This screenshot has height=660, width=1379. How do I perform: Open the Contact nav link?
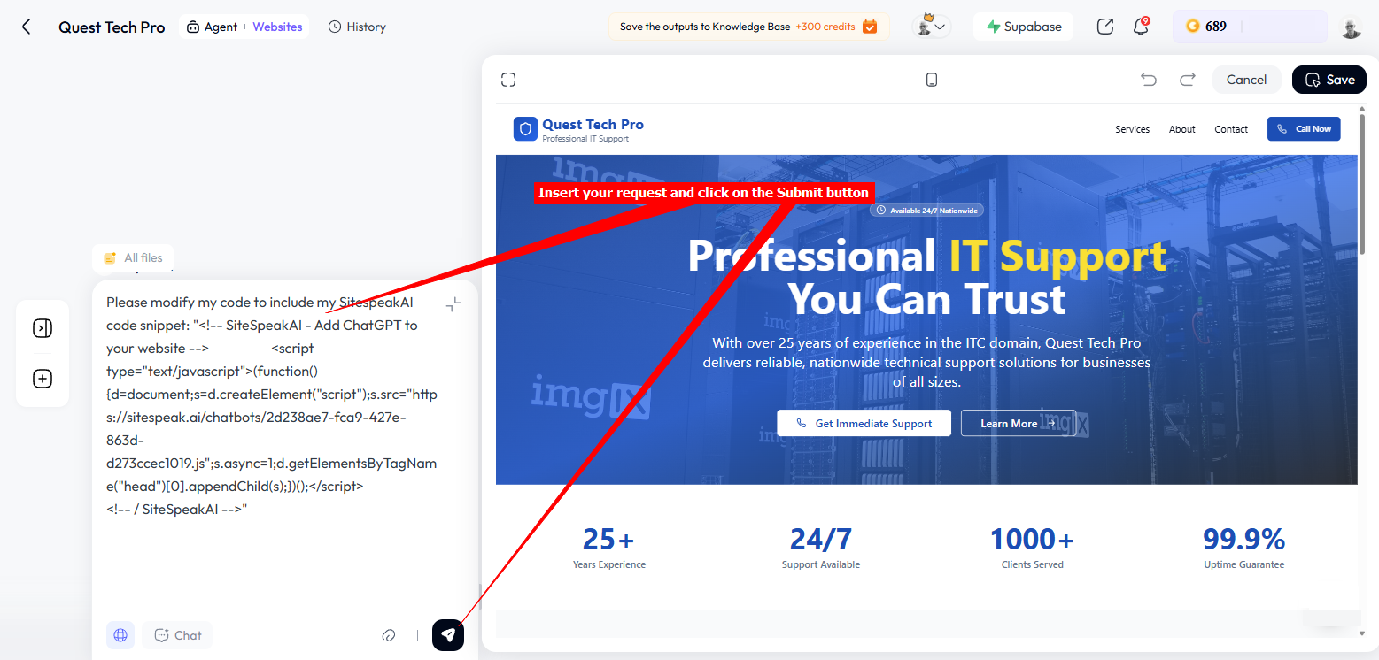pos(1231,129)
